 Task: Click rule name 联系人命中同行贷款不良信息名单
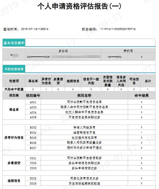[x=84, y=107]
